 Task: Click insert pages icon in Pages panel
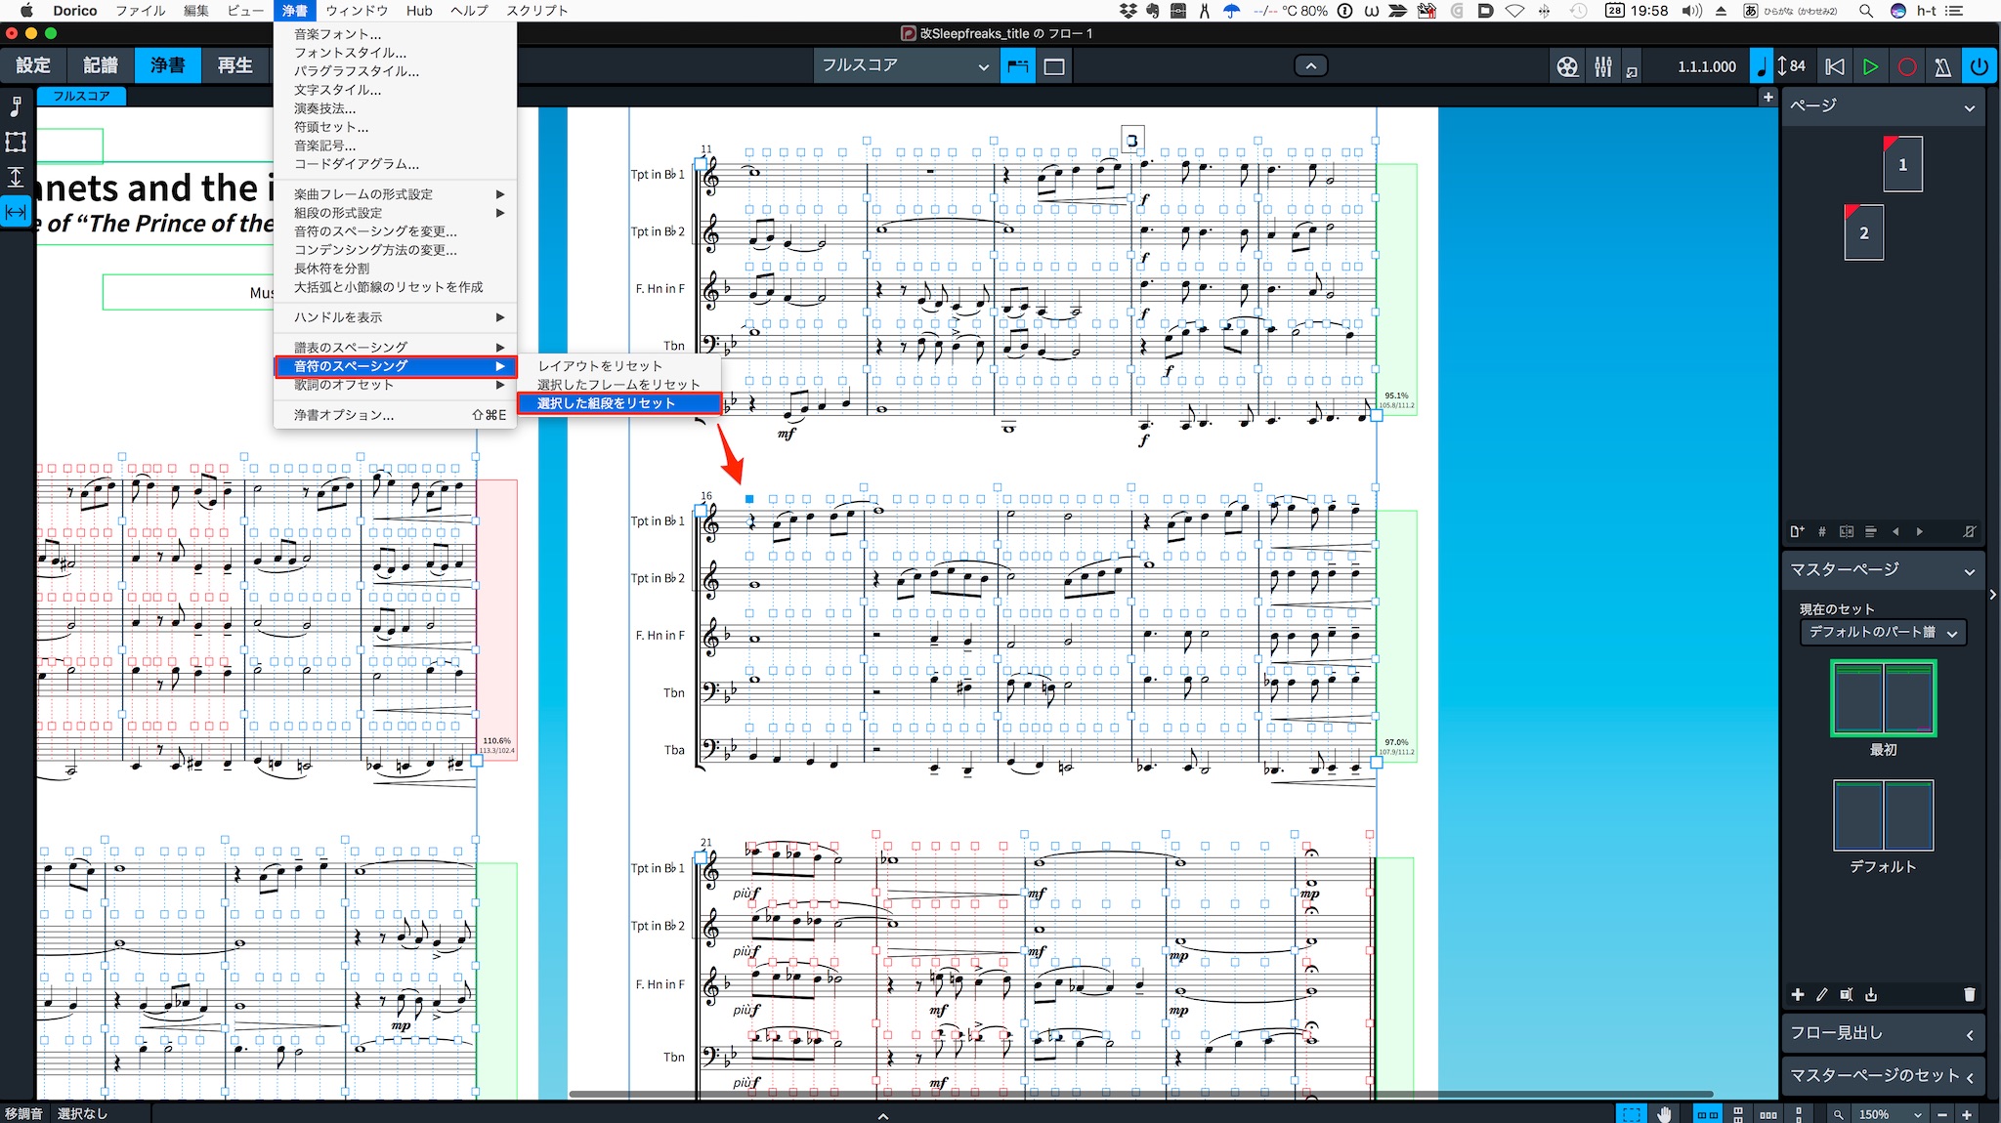click(x=1797, y=531)
